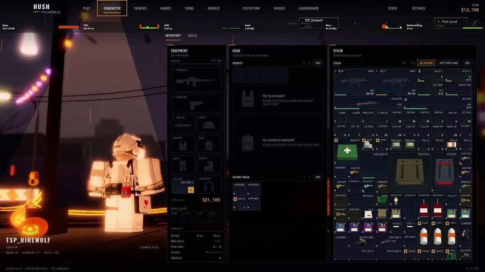The width and height of the screenshot is (485, 272).
Task: Select the empty Primary weapon slot
Action: tap(196, 79)
